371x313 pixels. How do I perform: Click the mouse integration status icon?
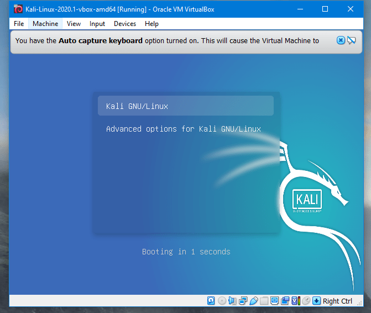[x=306, y=301]
